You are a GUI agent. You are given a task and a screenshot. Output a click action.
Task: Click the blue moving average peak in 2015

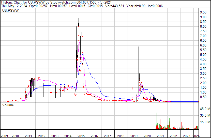click(83, 53)
